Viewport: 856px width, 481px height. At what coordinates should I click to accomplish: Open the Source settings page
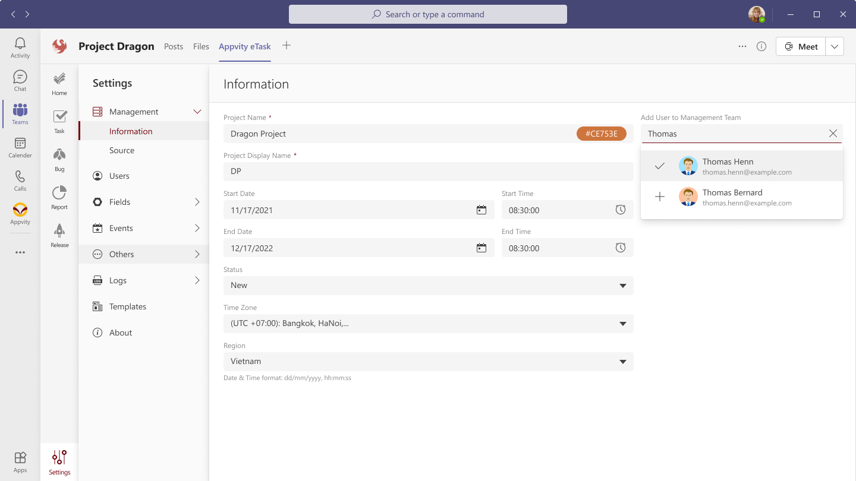pyautogui.click(x=122, y=150)
